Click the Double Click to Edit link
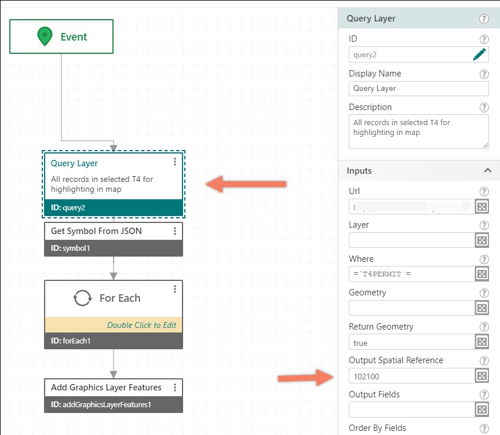The height and width of the screenshot is (435, 500). pos(141,325)
